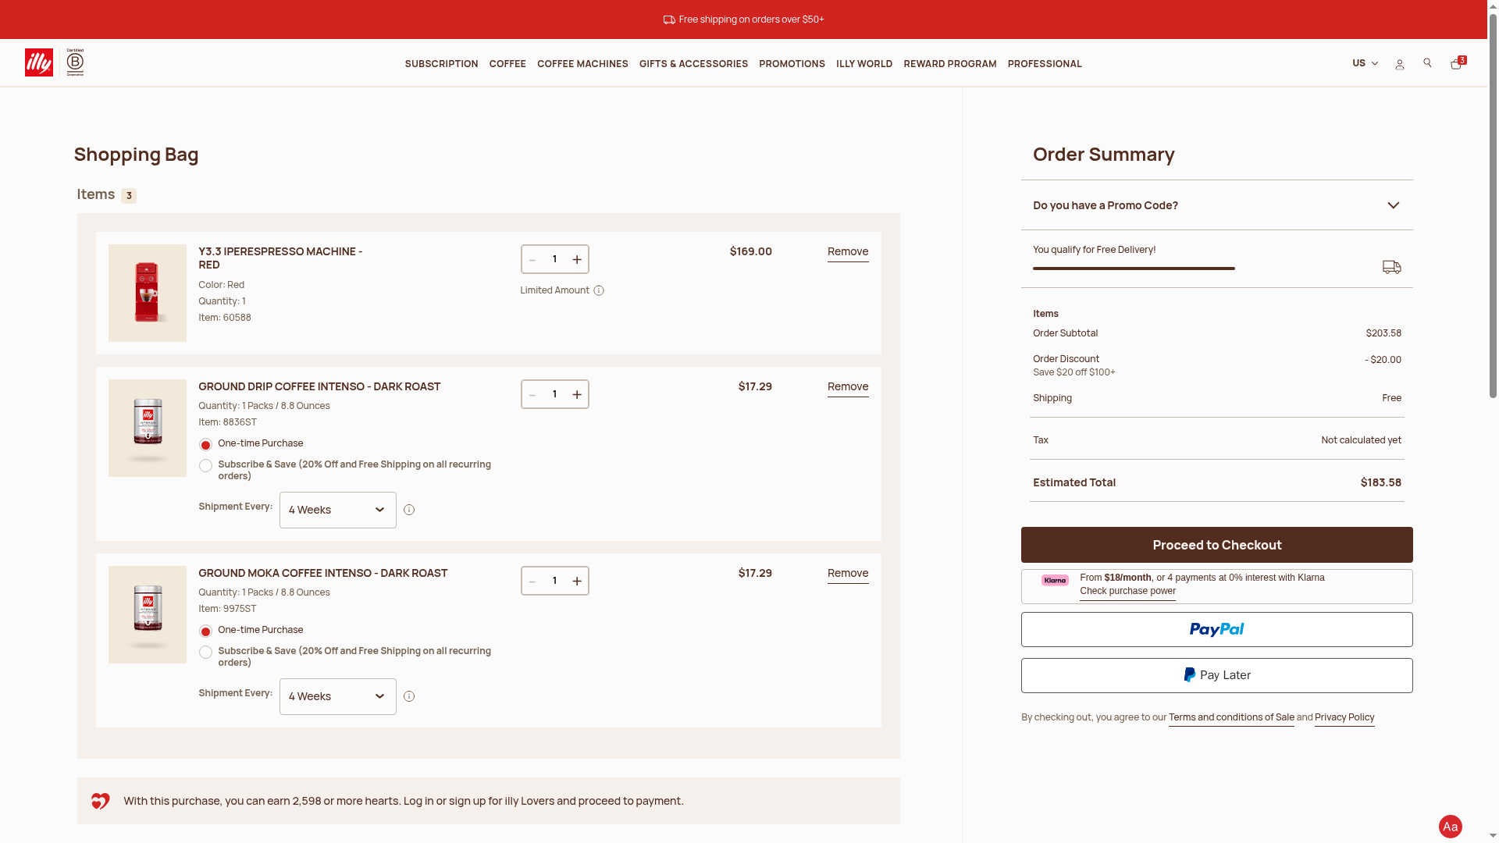This screenshot has width=1499, height=843.
Task: Expand the Promo Code section
Action: tap(1216, 205)
